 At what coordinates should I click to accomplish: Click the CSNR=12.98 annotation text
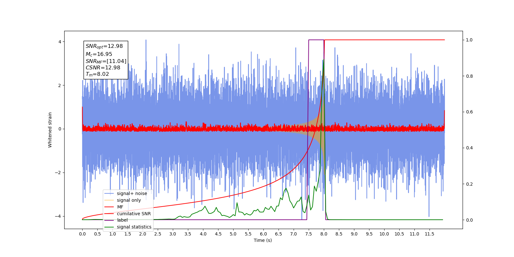(103, 67)
